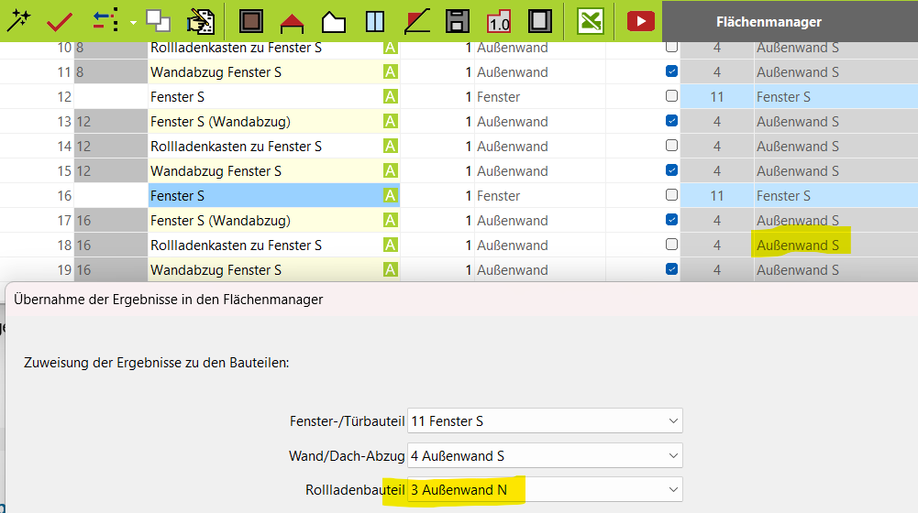Click the red checkmark icon
The image size is (918, 513).
point(61,21)
